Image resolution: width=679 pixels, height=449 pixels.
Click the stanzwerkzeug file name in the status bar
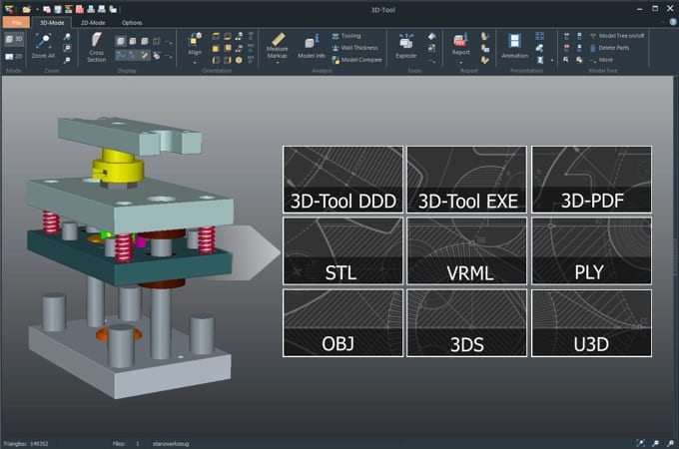tap(170, 444)
